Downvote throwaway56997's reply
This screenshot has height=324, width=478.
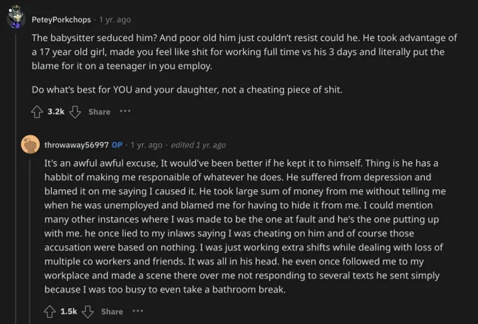(x=88, y=311)
